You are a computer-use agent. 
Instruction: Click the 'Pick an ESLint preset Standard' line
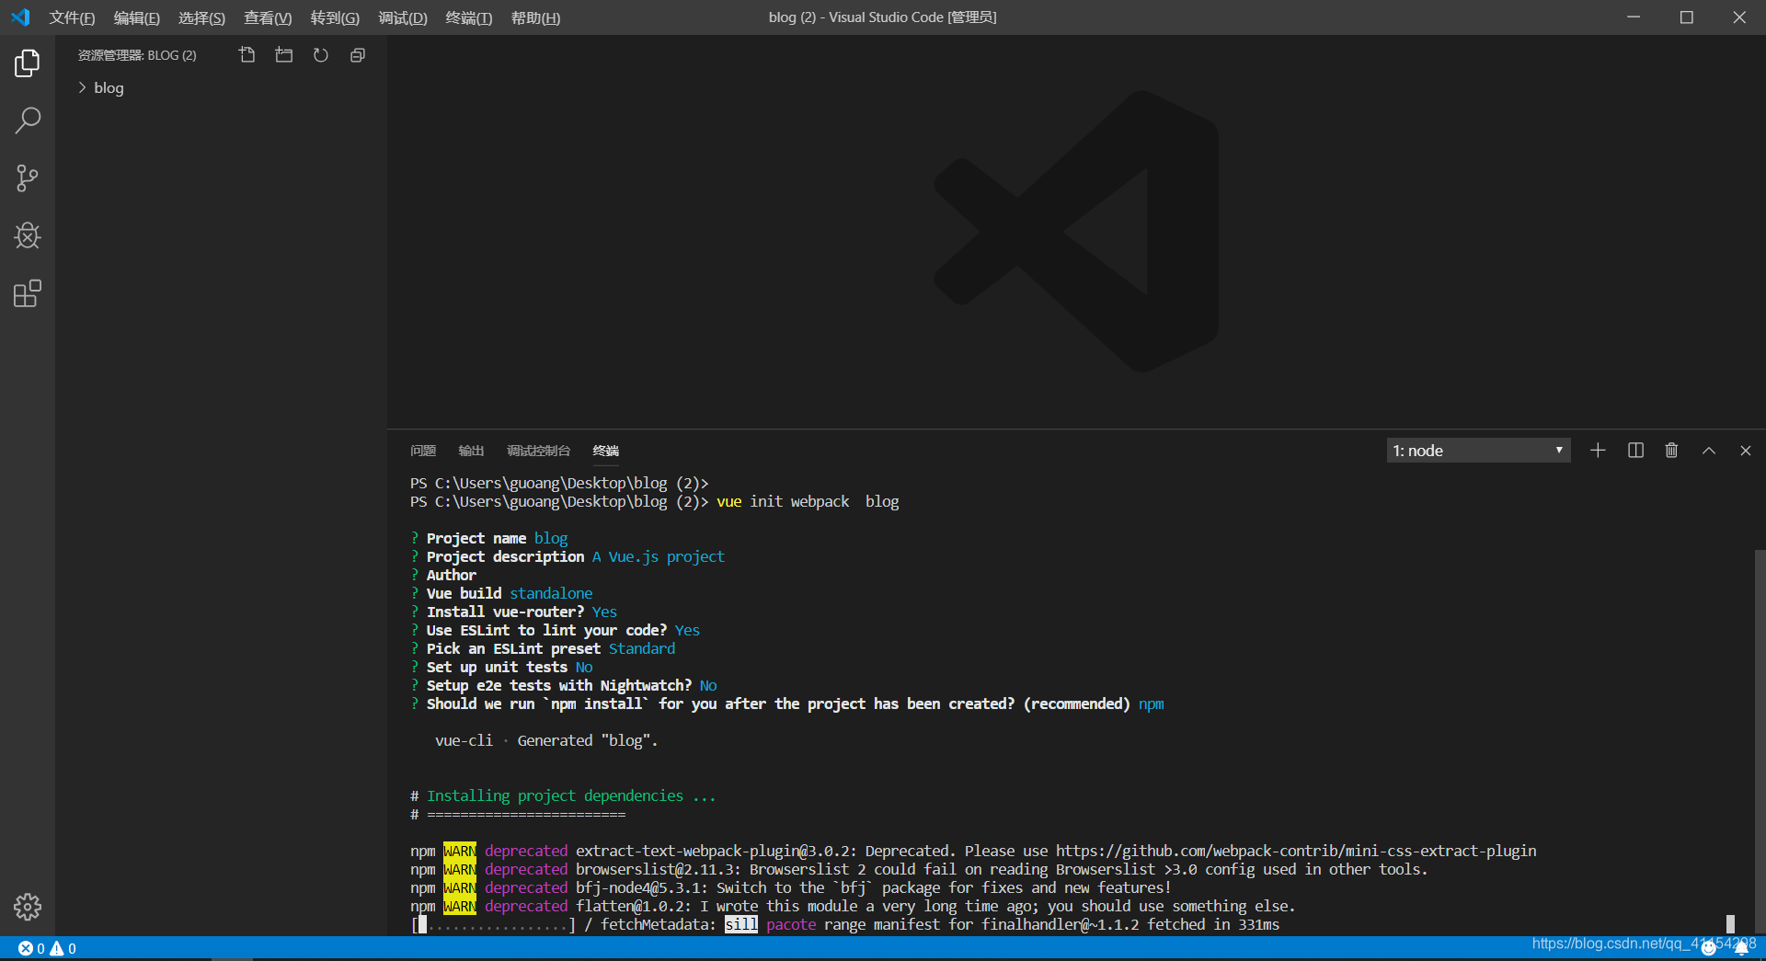point(543,649)
